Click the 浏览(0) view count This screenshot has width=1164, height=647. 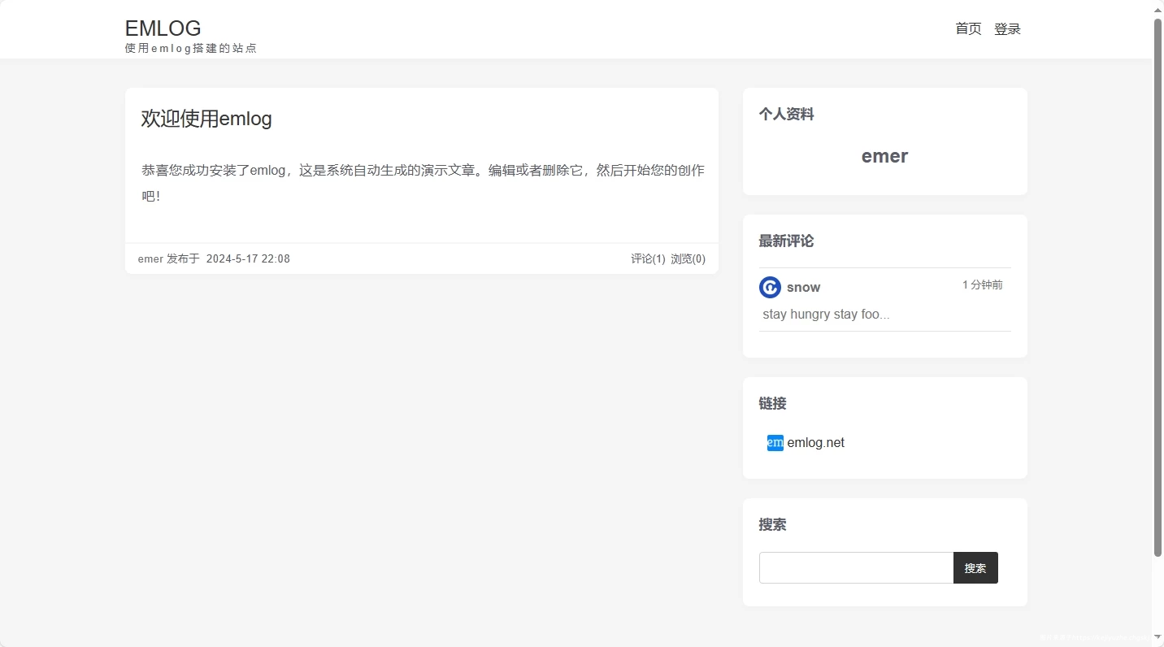688,259
